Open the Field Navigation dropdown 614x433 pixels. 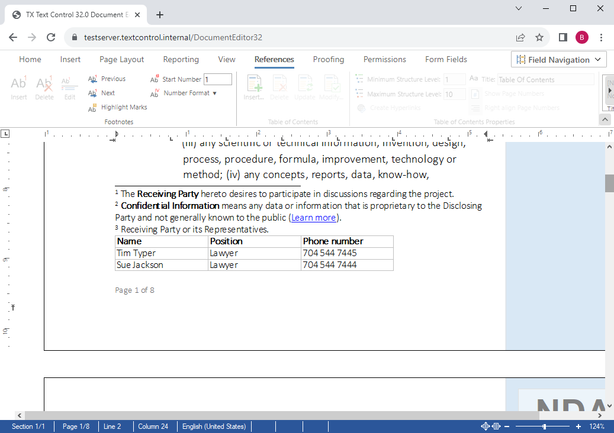tap(558, 59)
